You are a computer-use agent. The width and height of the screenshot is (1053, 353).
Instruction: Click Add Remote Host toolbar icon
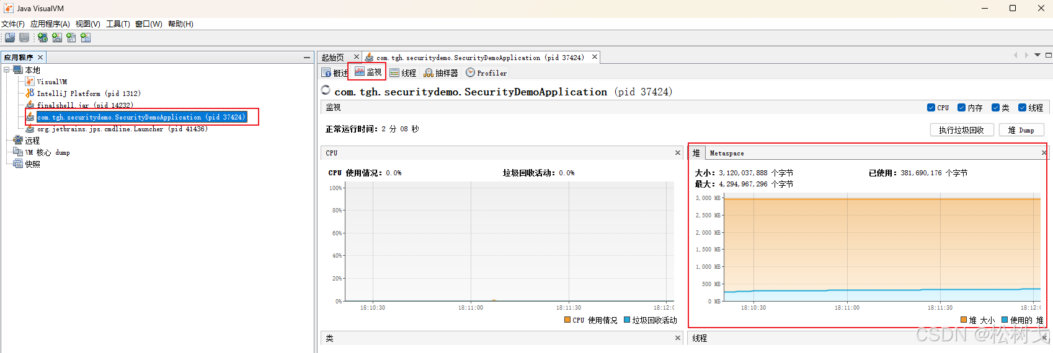coord(43,38)
